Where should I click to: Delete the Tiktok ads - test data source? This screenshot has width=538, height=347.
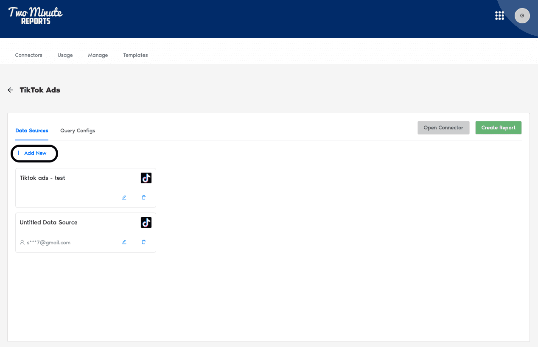pyautogui.click(x=143, y=197)
